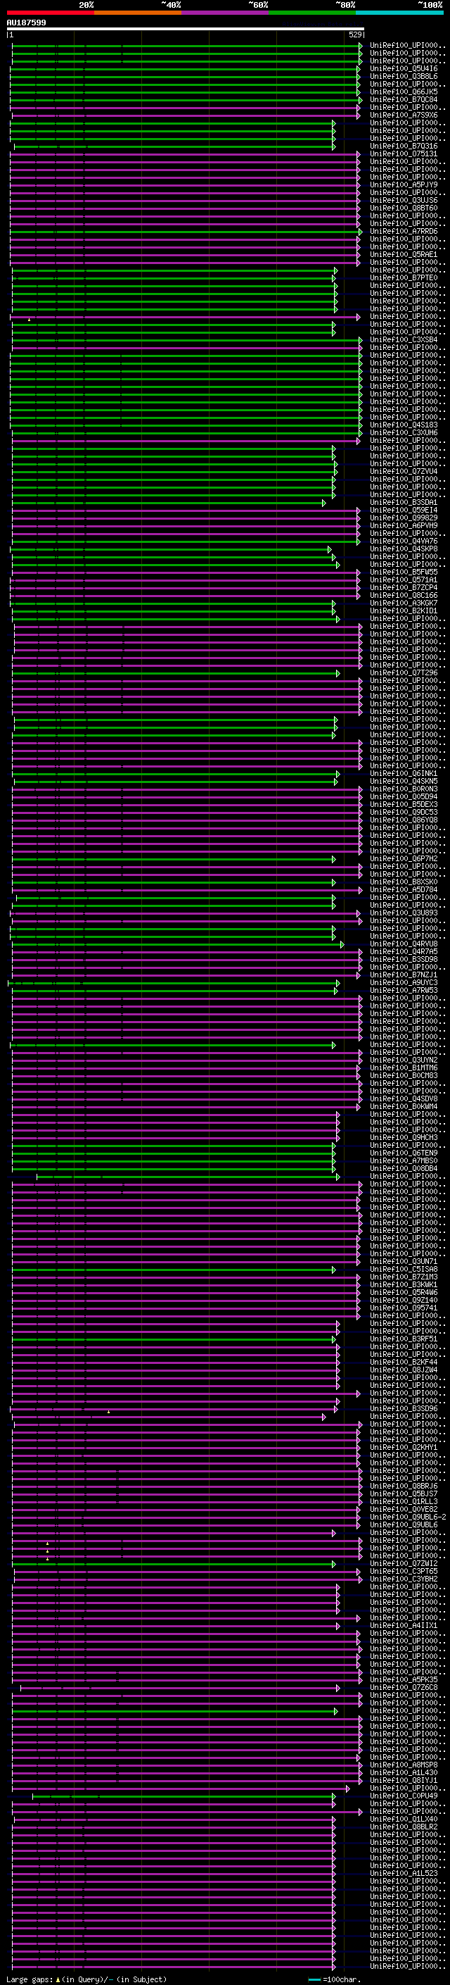Select the UniRef100_Q3UJS6 label
This screenshot has width=450, height=1985.
pyautogui.click(x=404, y=201)
